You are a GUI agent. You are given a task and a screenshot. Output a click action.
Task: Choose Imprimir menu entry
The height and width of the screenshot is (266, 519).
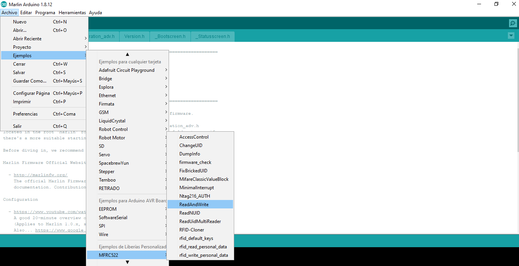click(44, 102)
